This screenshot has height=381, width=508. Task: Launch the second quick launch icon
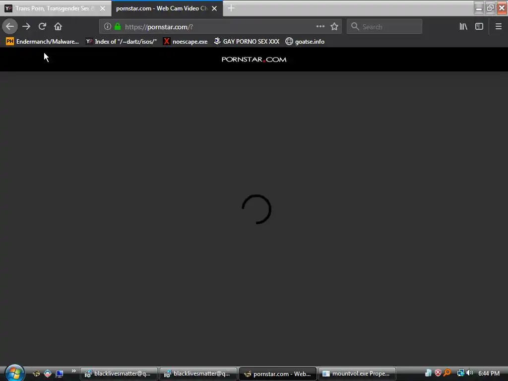[x=48, y=374]
